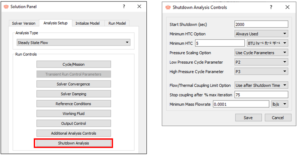Image resolution: width=297 pixels, height=155 pixels.
Task: Click the Stop coupling percent iteration field
Action: pyautogui.click(x=261, y=94)
